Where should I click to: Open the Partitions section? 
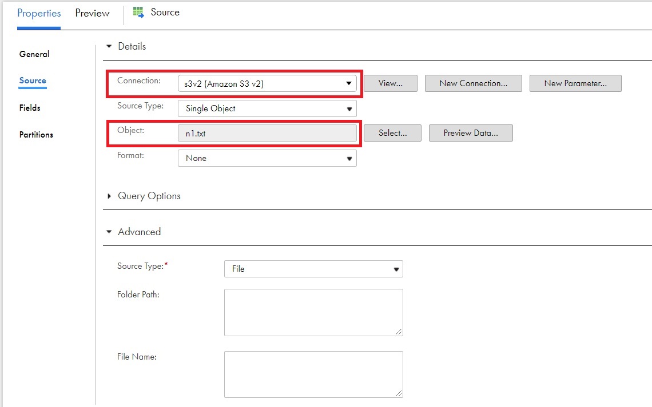click(x=36, y=135)
